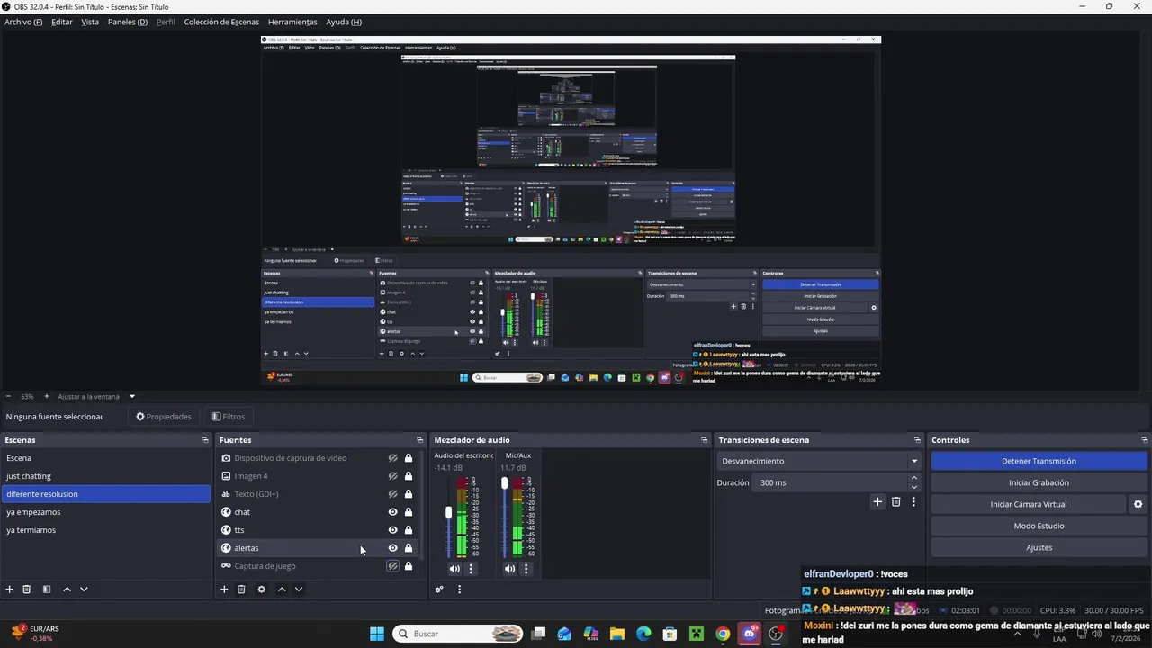This screenshot has height=648, width=1152.
Task: Open Colección de Escenas menu
Action: 221,22
